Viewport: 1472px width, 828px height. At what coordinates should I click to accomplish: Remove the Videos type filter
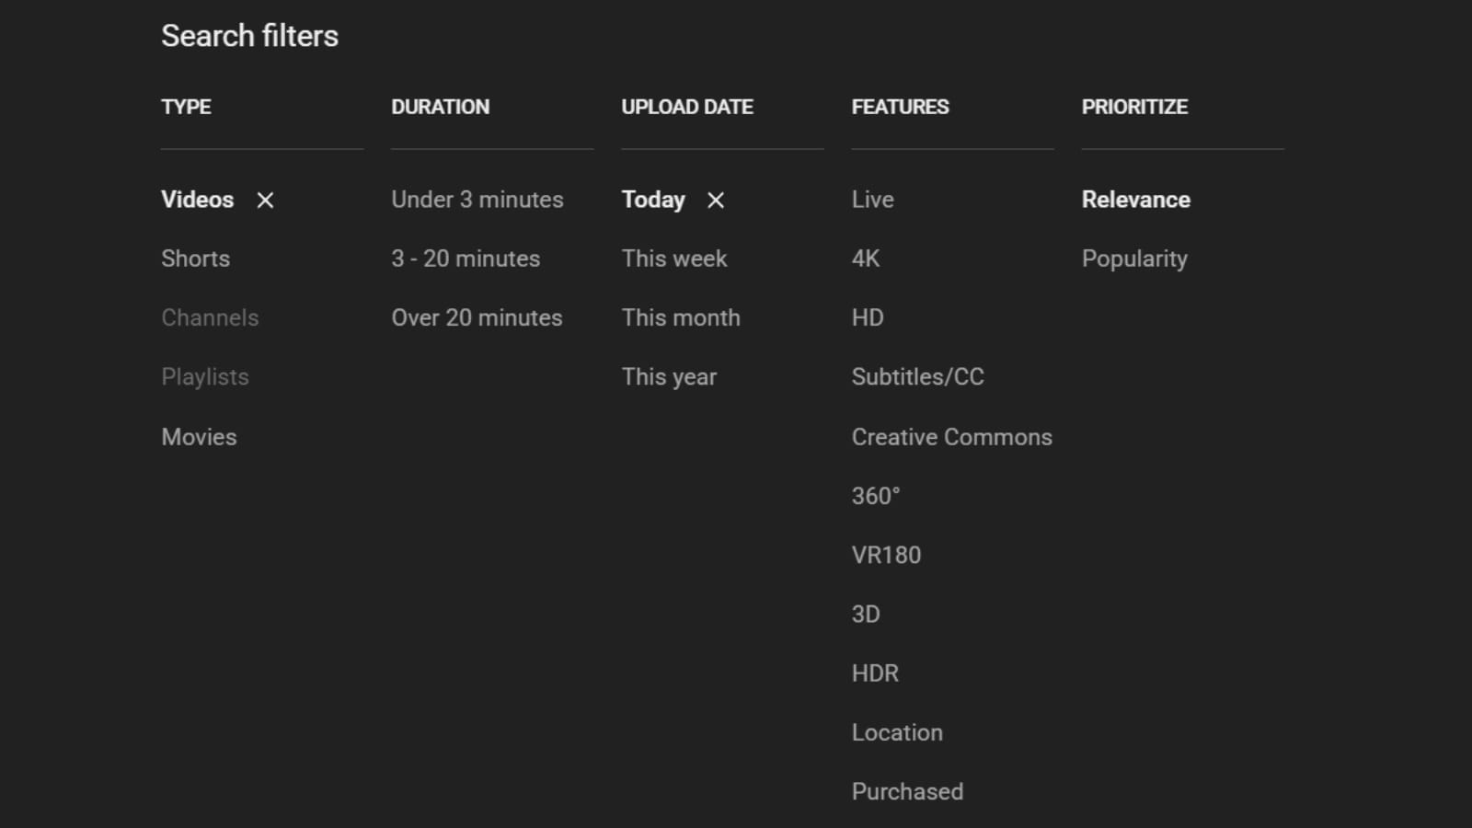pos(264,200)
